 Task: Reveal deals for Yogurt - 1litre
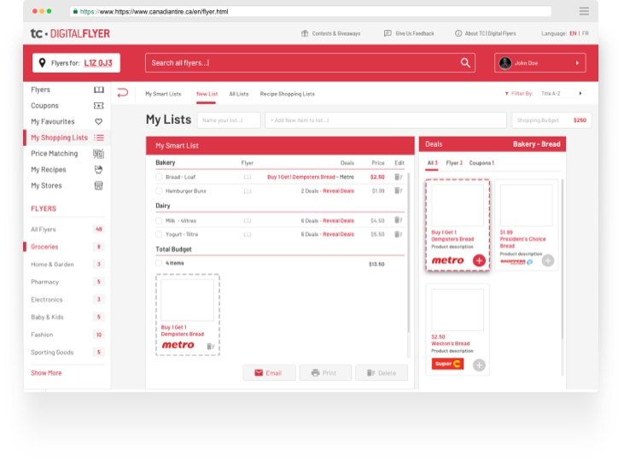click(338, 235)
